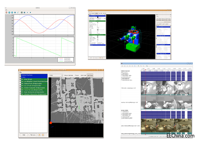Viewport: 197px width, 141px height.
Task: Select the Set Goal tool
Action: (x=83, y=75)
